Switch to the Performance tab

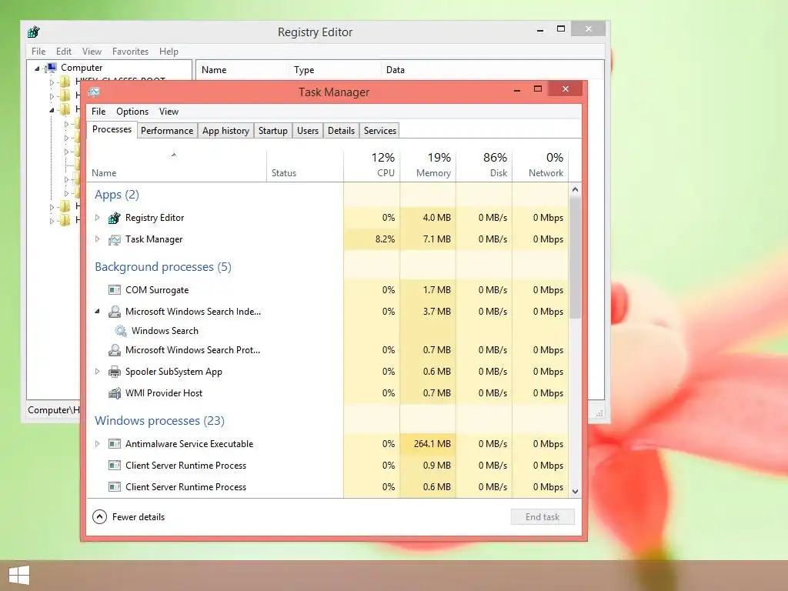(x=167, y=131)
